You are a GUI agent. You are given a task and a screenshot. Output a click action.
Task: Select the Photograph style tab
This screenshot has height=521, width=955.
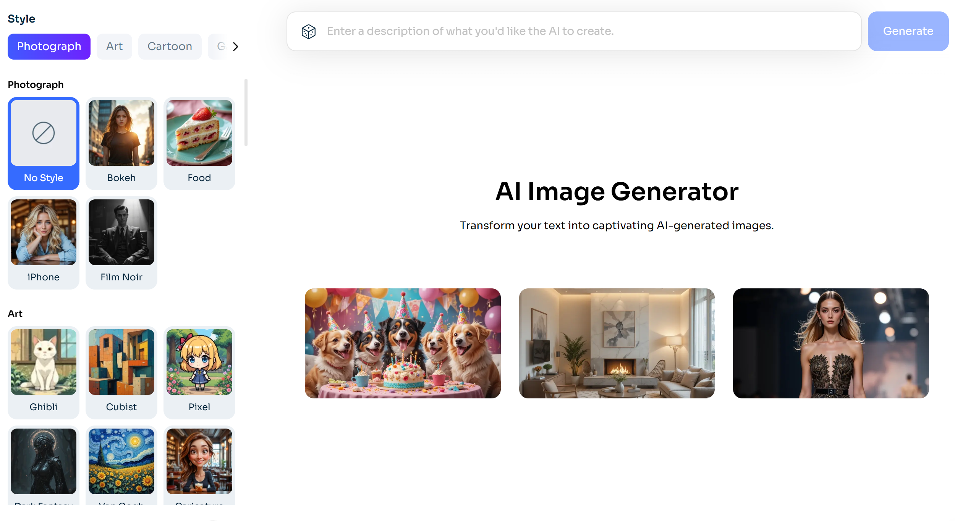[49, 47]
